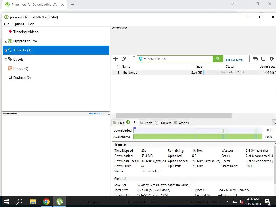Sort torrents by Size column header
Screen dimensions: 276x207
click(195, 66)
